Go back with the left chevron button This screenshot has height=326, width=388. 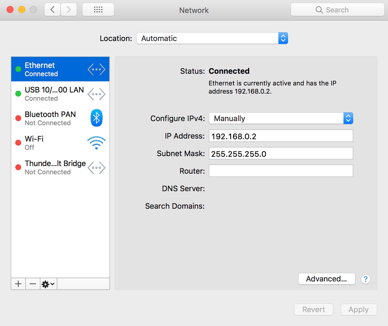pos(52,10)
